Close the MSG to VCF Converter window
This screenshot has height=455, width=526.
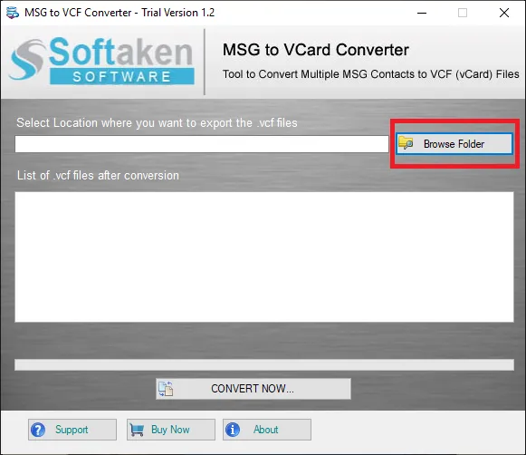pos(504,13)
